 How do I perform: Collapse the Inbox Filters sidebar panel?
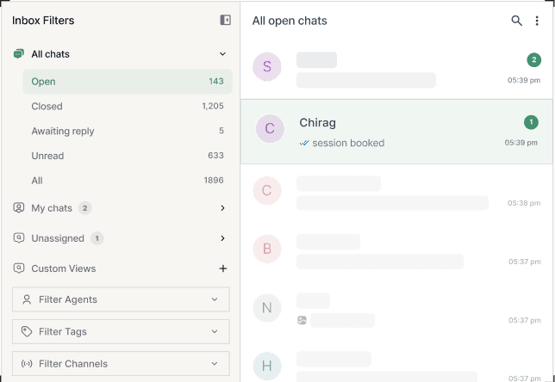click(226, 20)
